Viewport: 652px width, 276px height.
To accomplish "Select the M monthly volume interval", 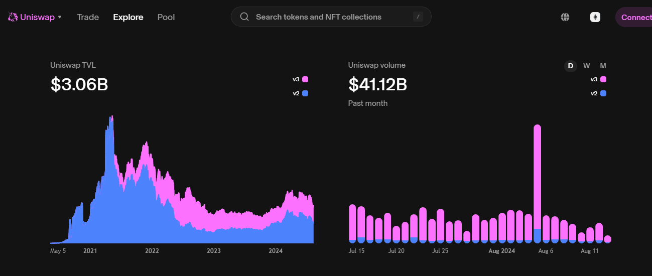I will 603,66.
